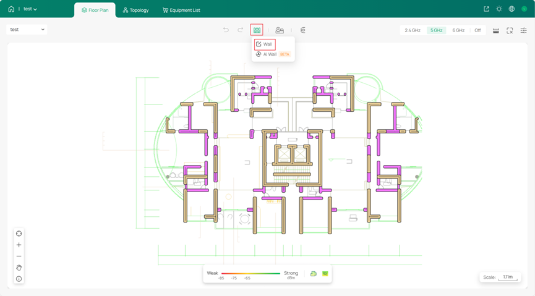The width and height of the screenshot is (535, 296).
Task: Switch heatmap to 6 GHz band
Action: (458, 30)
